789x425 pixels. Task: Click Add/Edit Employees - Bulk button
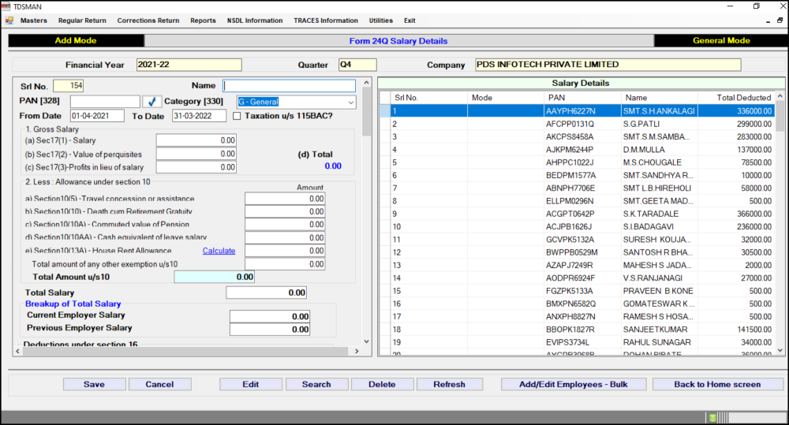point(572,384)
